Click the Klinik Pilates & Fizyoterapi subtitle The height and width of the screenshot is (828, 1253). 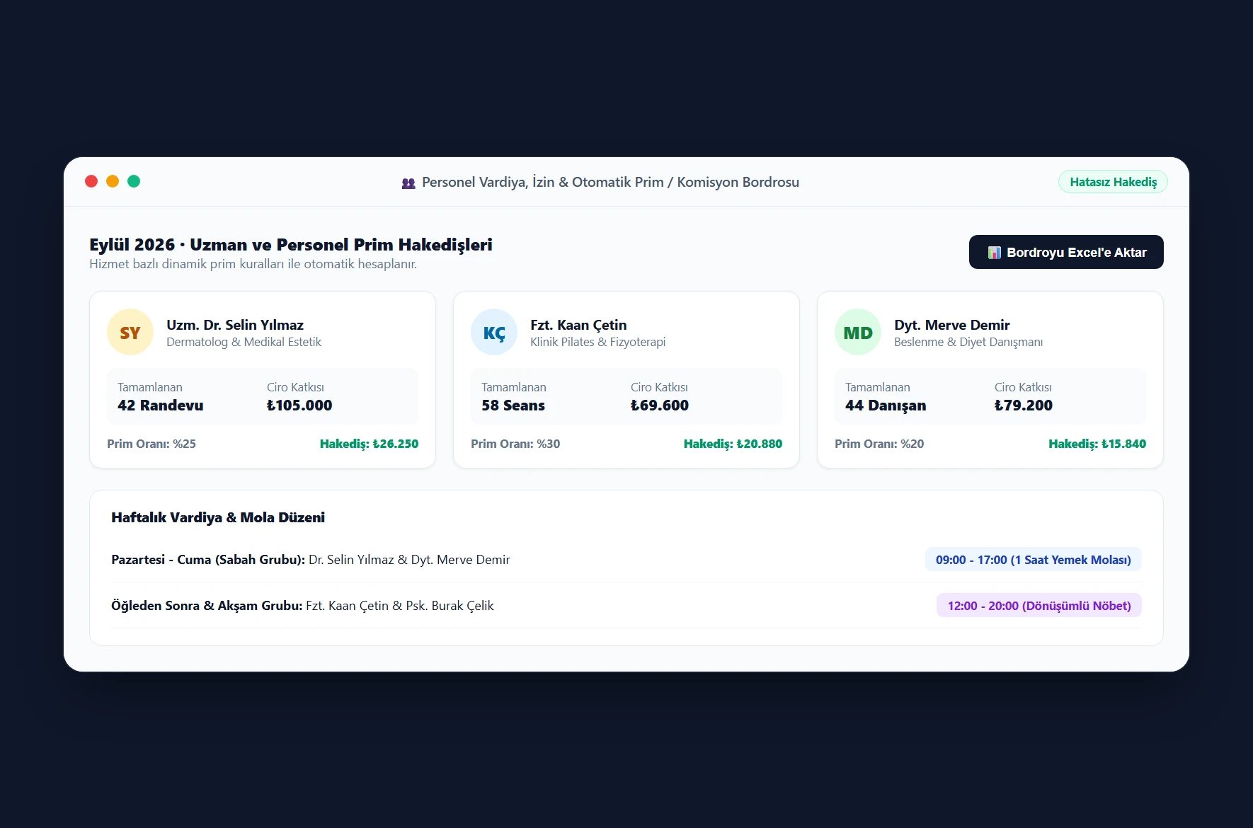598,342
